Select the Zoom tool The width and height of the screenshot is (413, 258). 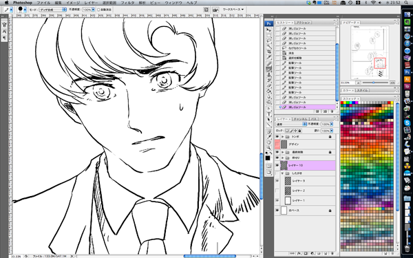[268, 148]
